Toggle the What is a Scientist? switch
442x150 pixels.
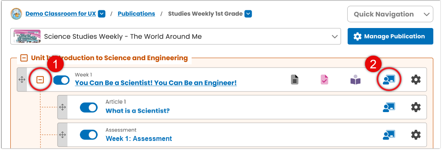89,108
